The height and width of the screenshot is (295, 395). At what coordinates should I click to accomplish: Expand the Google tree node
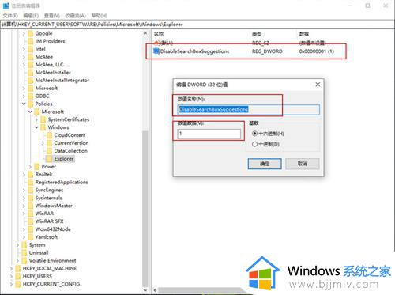point(24,33)
